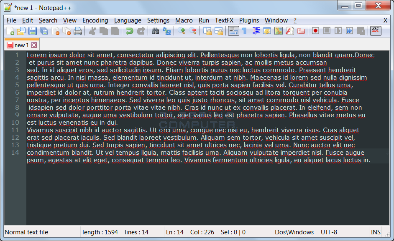Viewport: 394px width, 241px height.
Task: Click the Dos\Windows format indicator
Action: point(295,232)
